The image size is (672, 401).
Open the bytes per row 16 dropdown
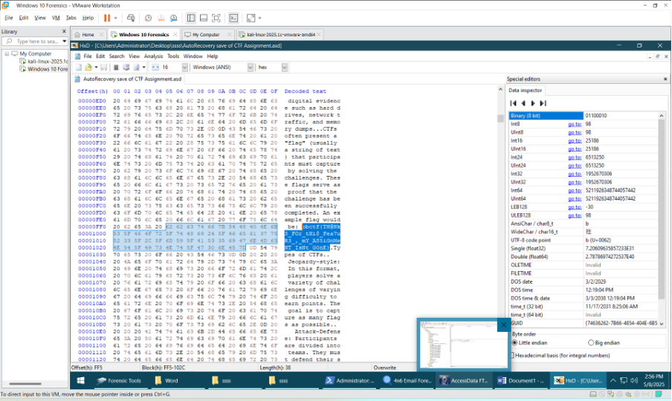(x=184, y=67)
